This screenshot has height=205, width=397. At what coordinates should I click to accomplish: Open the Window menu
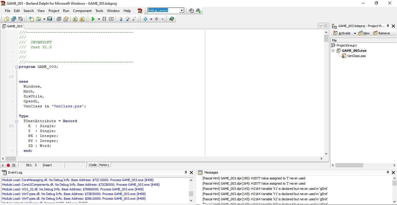pos(113,11)
